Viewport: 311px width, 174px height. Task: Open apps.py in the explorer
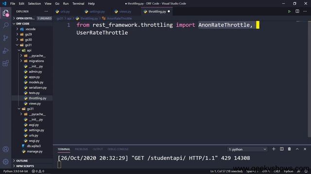[x=34, y=77]
